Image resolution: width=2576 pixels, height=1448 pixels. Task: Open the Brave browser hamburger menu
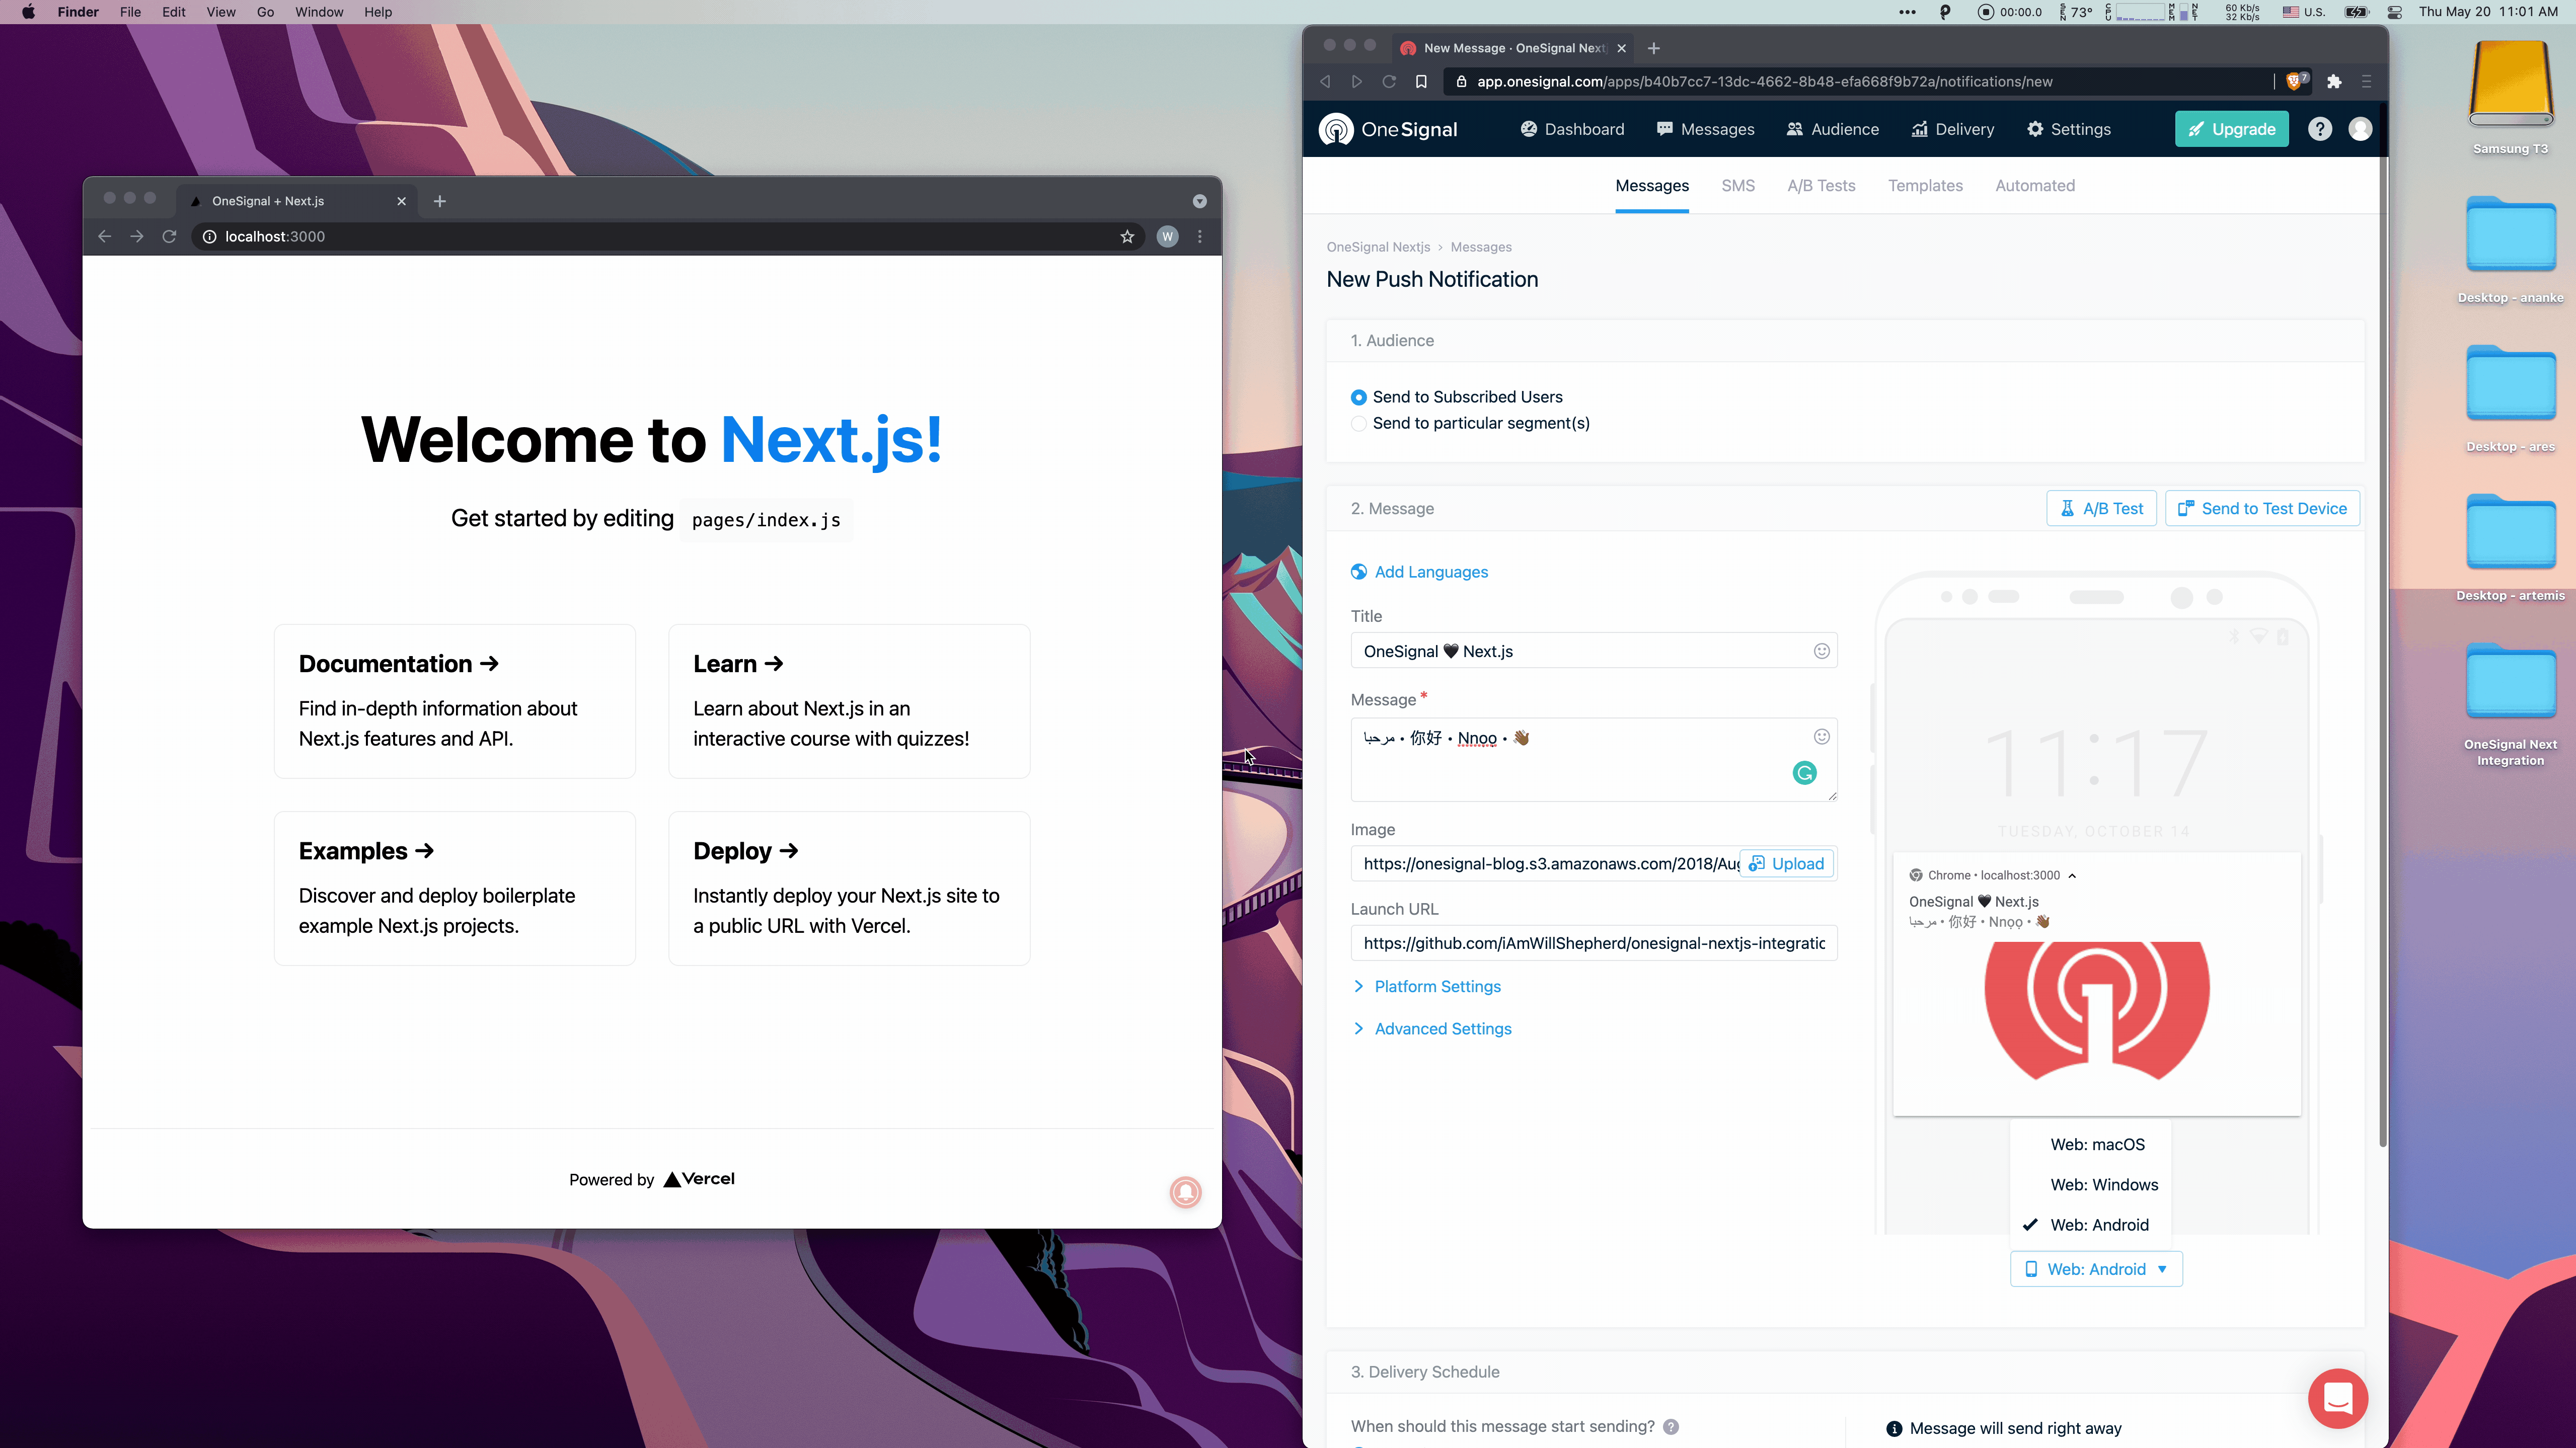[x=2366, y=81]
